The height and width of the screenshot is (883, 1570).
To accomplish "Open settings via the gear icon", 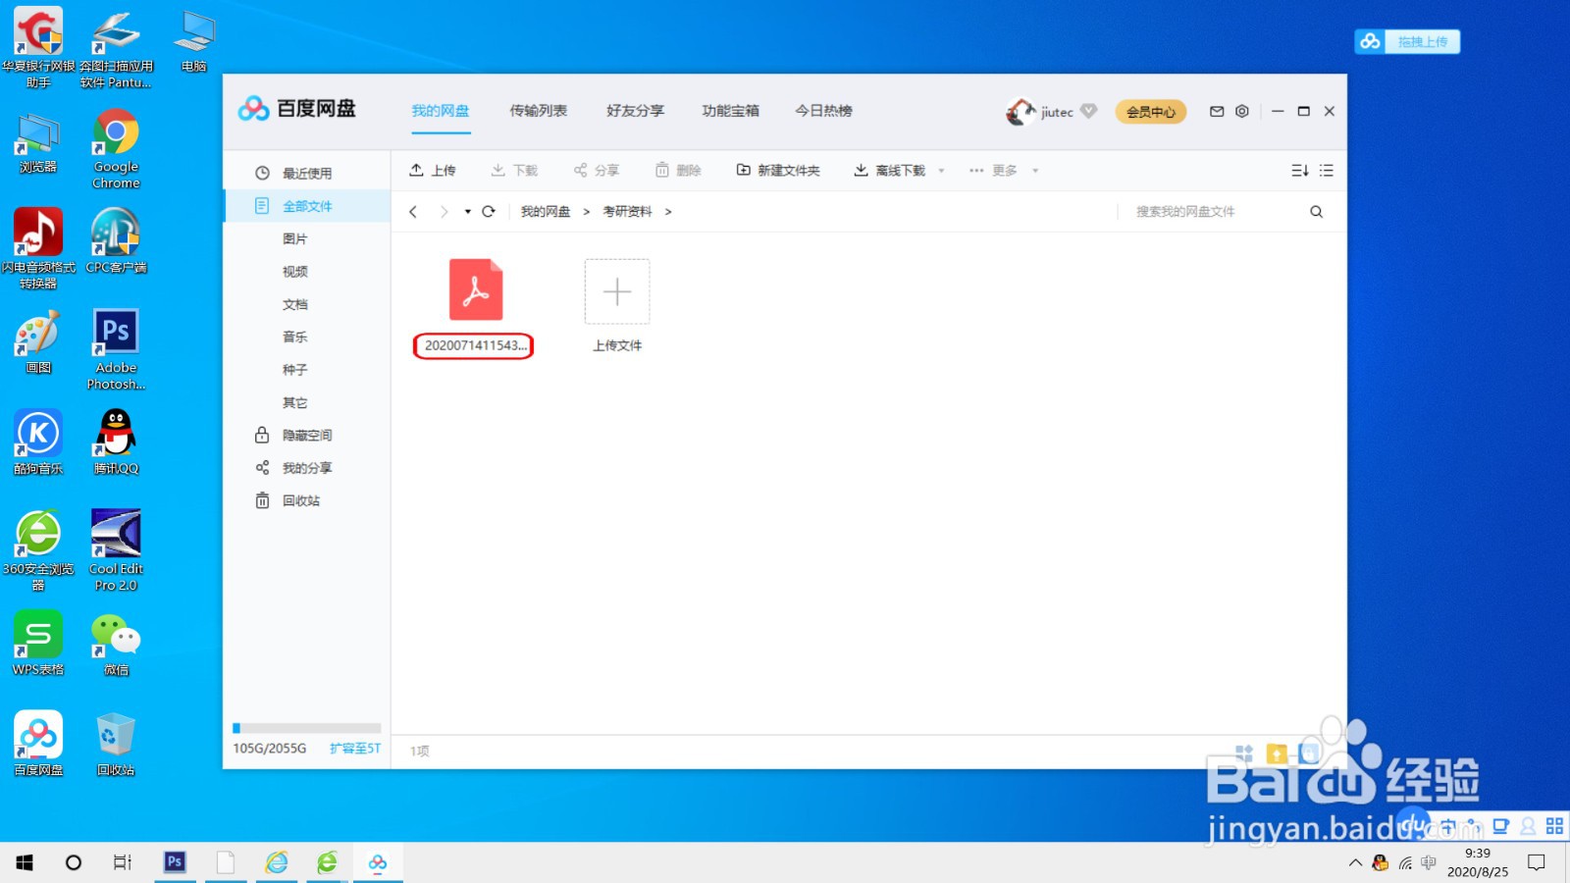I will pos(1241,112).
